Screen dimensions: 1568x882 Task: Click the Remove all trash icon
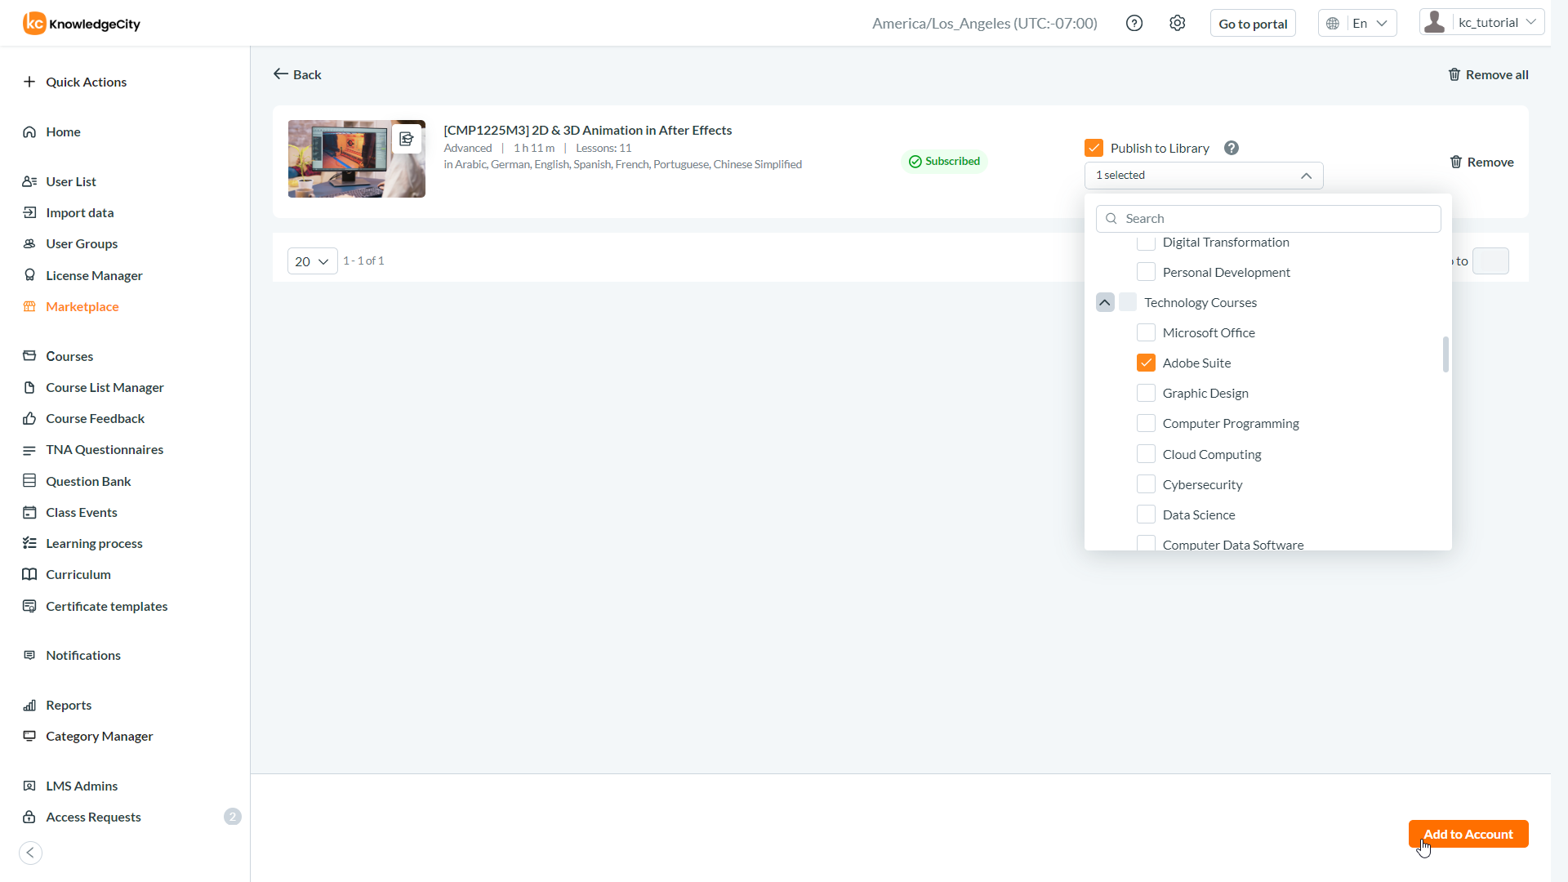tap(1454, 74)
